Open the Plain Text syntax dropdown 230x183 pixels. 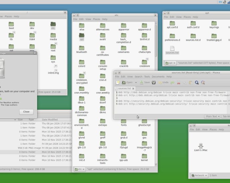click(x=212, y=116)
